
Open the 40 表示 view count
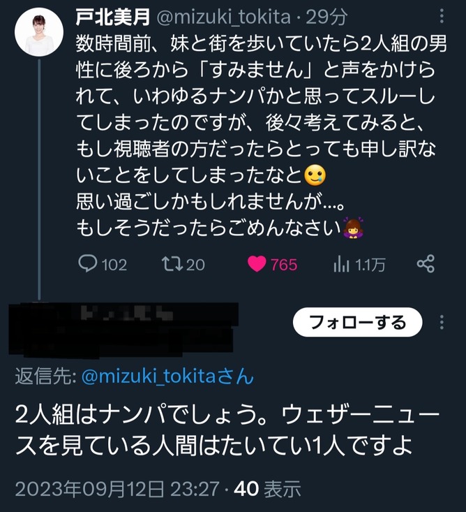click(x=268, y=488)
